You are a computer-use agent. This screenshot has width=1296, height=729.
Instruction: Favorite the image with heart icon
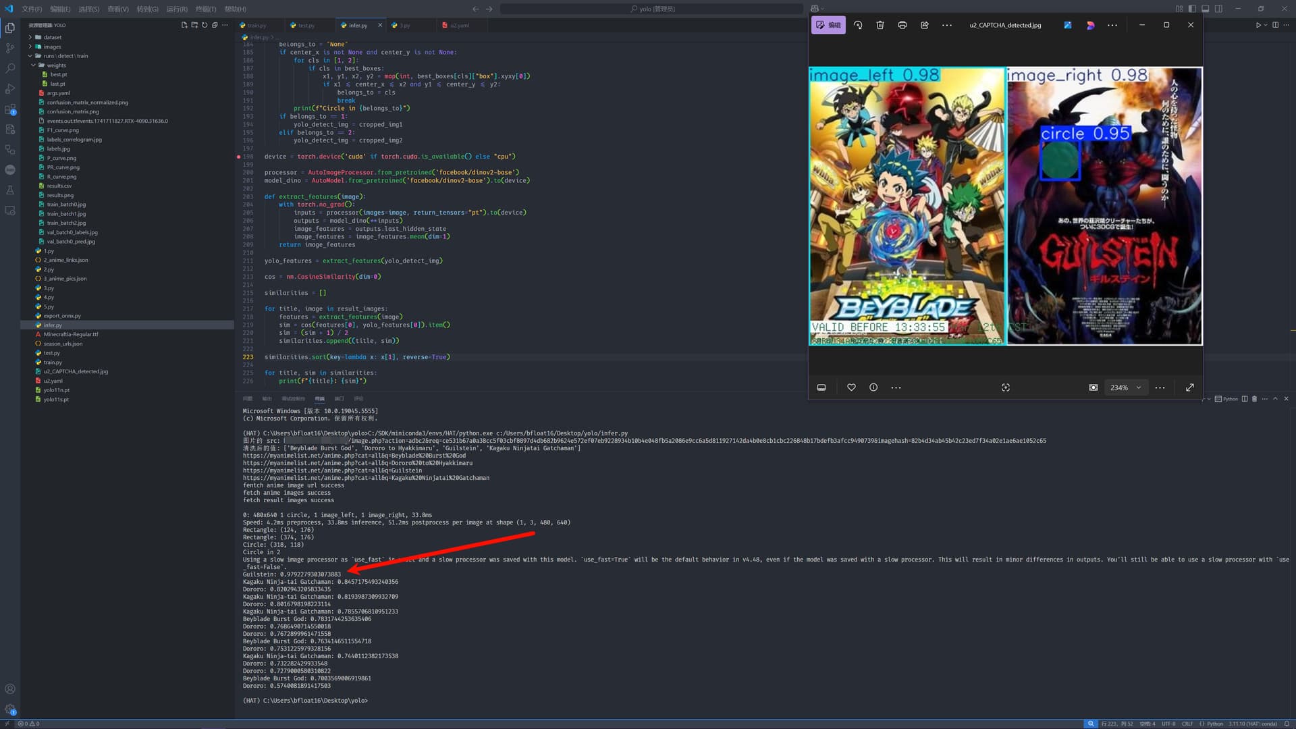(851, 387)
